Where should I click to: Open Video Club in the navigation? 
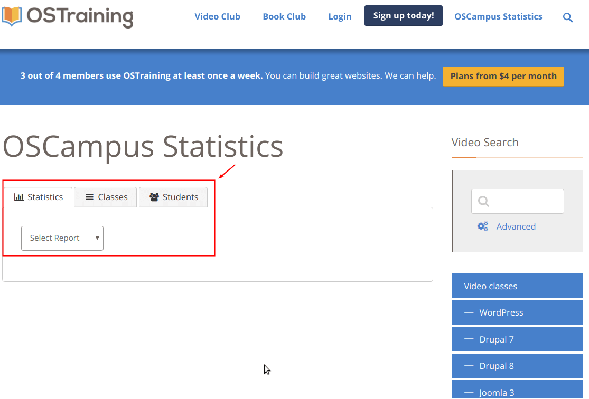coord(217,16)
